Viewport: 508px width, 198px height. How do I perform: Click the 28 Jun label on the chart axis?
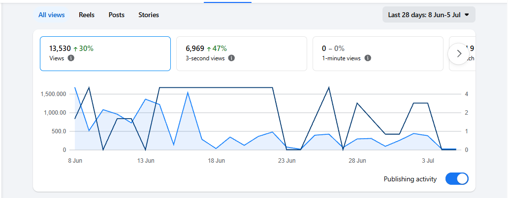pyautogui.click(x=357, y=161)
